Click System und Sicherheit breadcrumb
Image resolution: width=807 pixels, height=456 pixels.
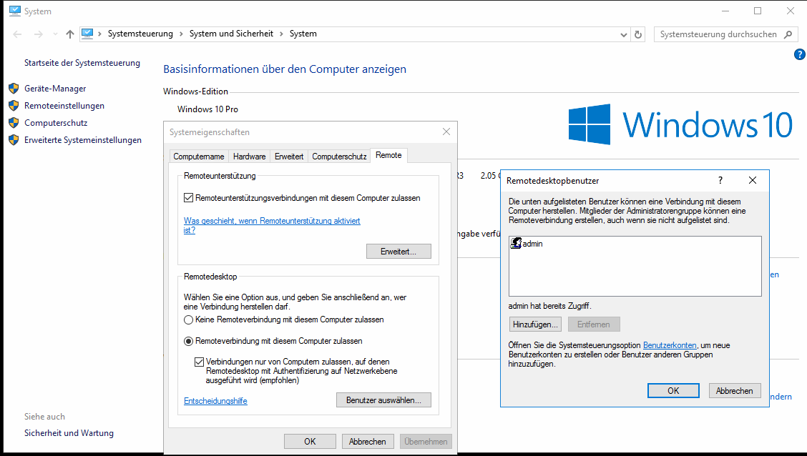(x=231, y=34)
